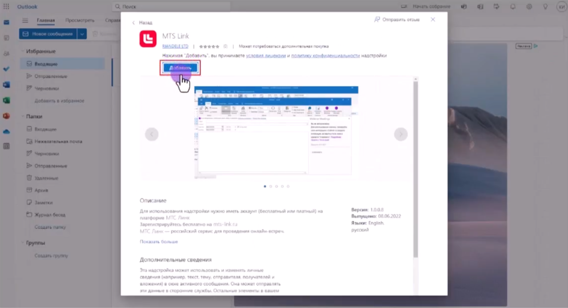Go back with the Назад button
Viewport: 568px width, 308px height.
[142, 23]
